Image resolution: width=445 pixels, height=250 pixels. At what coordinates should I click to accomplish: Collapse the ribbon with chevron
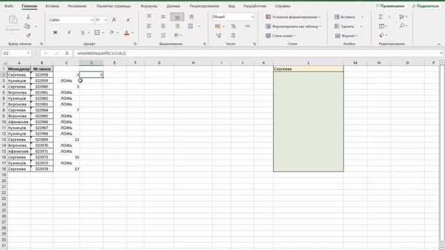point(439,44)
